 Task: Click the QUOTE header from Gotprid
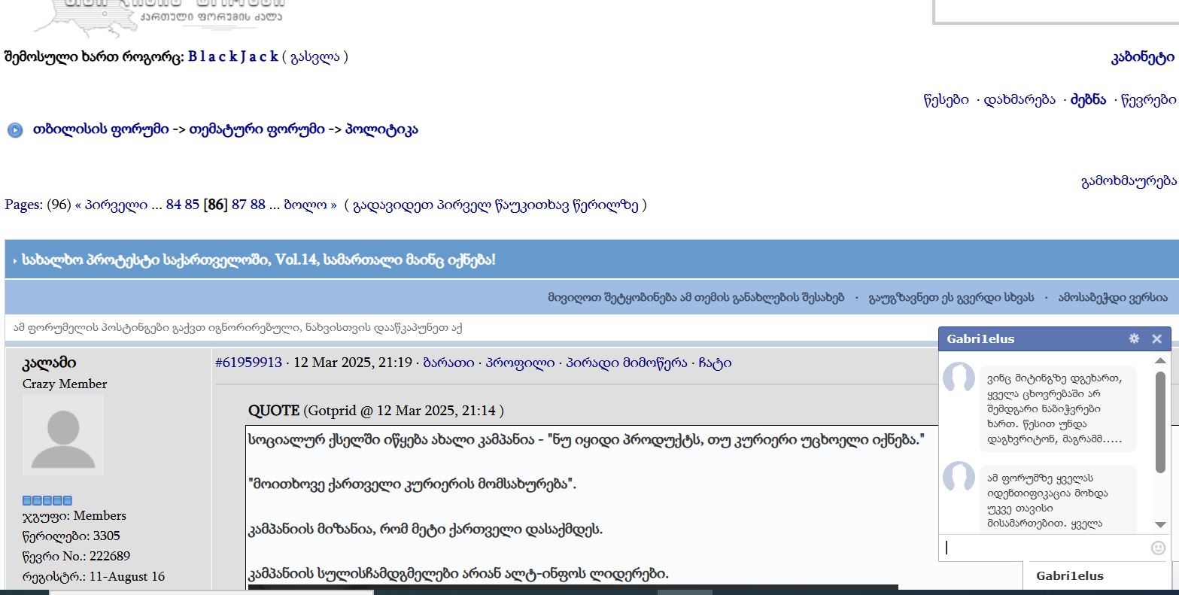pyautogui.click(x=376, y=411)
